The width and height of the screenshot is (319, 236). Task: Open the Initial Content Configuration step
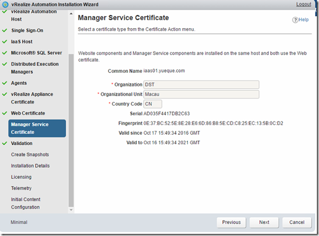pyautogui.click(x=25, y=203)
